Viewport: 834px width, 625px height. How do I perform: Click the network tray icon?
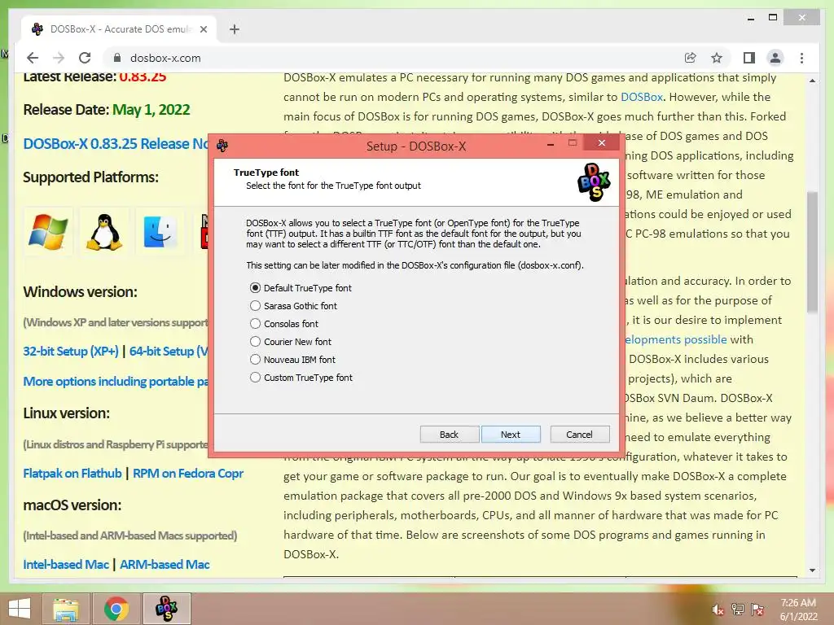[738, 610]
